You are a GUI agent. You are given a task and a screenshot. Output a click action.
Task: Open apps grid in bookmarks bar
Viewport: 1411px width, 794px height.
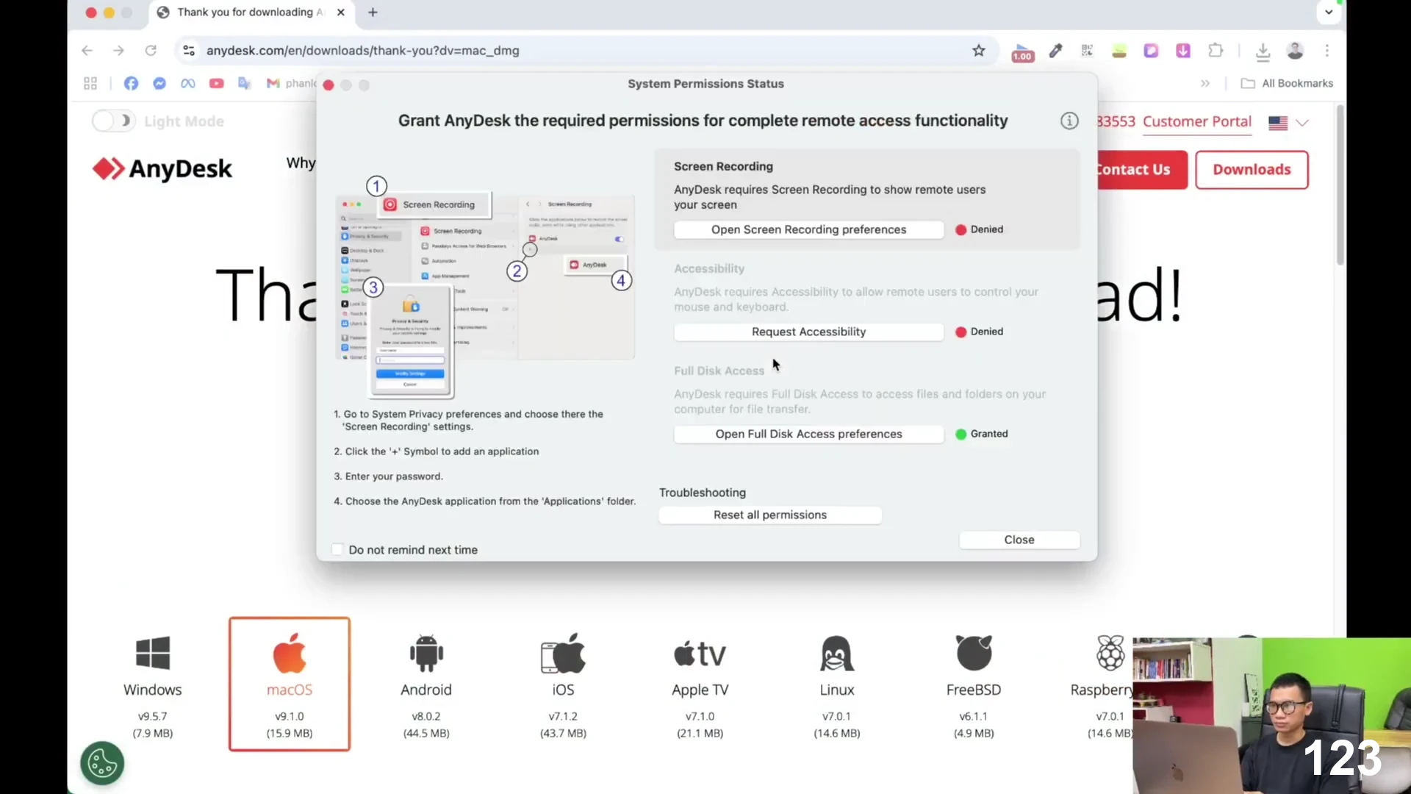coord(90,83)
